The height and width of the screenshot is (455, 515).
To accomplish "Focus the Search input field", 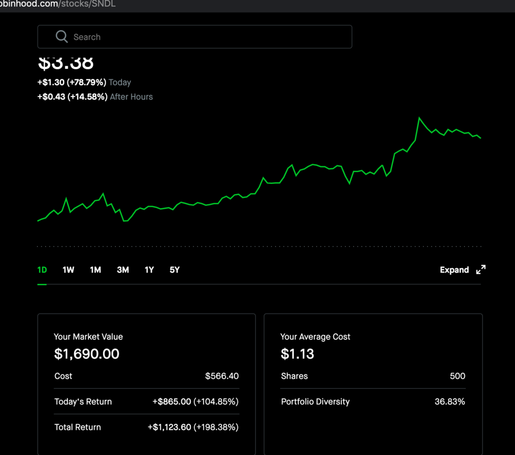I will [206, 37].
